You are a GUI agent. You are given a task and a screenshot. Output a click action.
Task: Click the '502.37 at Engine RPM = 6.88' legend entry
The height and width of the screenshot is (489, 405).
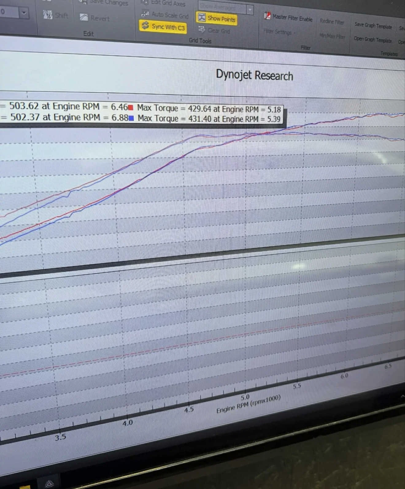click(x=69, y=117)
